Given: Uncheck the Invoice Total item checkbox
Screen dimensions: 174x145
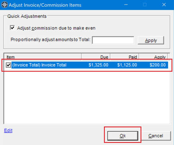Looking at the screenshot, I should [8, 65].
